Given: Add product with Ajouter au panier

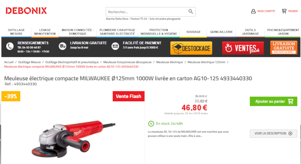Looking at the screenshot, I should pos(274,101).
